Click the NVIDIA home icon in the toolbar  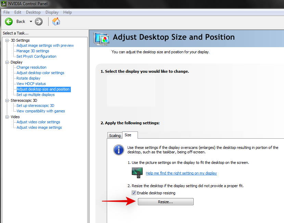point(56,21)
